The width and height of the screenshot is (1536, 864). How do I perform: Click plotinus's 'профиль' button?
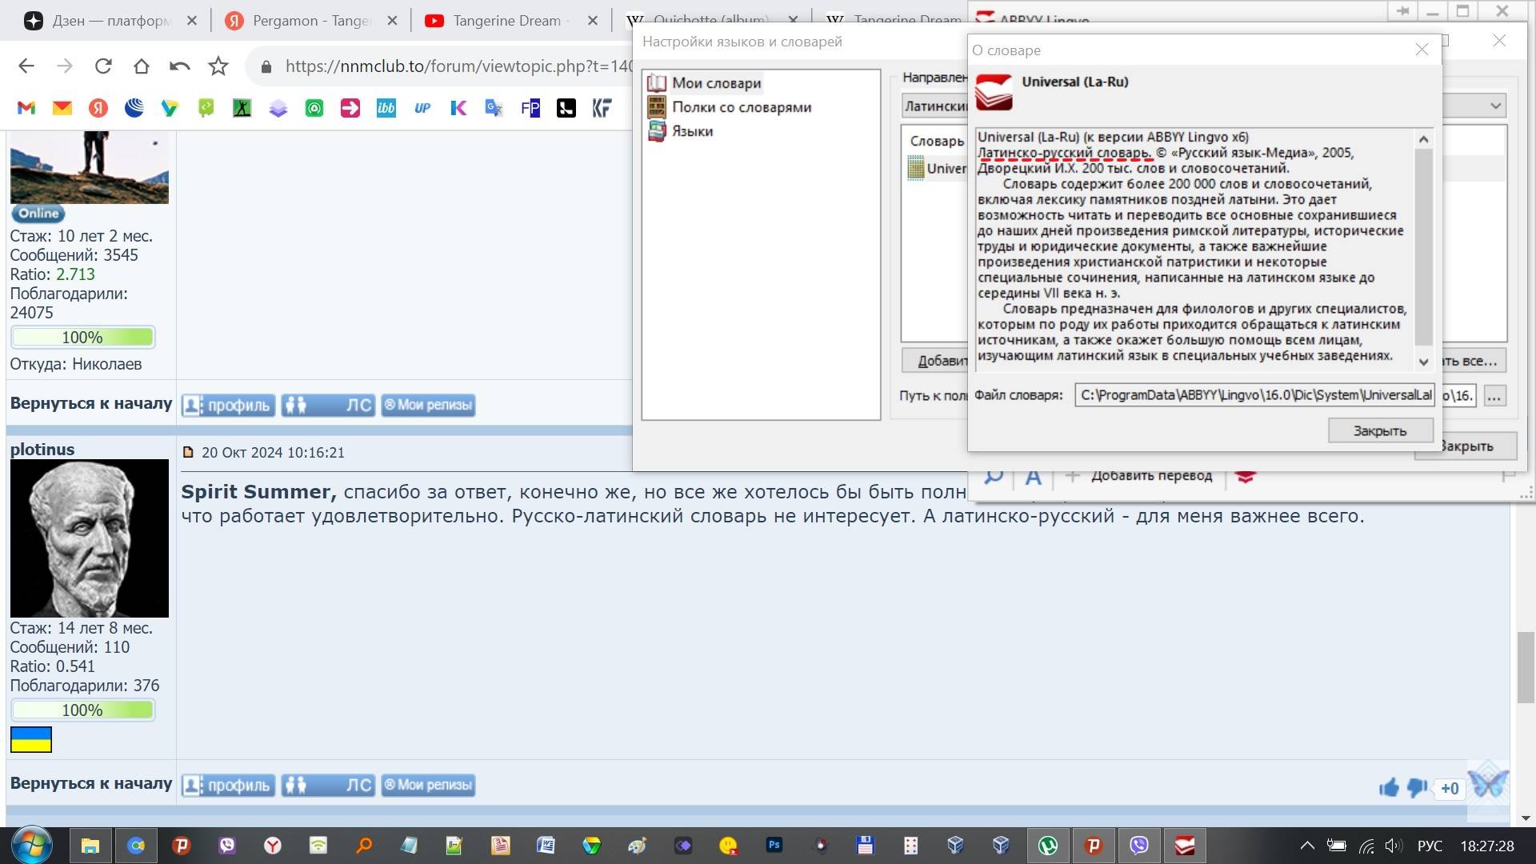pyautogui.click(x=229, y=786)
